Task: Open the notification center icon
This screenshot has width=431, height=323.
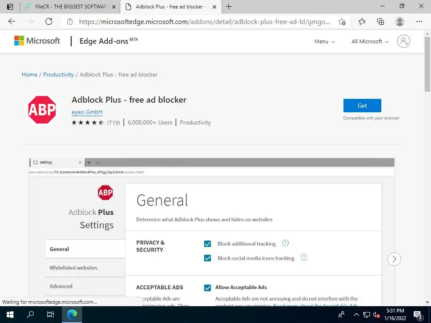Action: tap(418, 315)
